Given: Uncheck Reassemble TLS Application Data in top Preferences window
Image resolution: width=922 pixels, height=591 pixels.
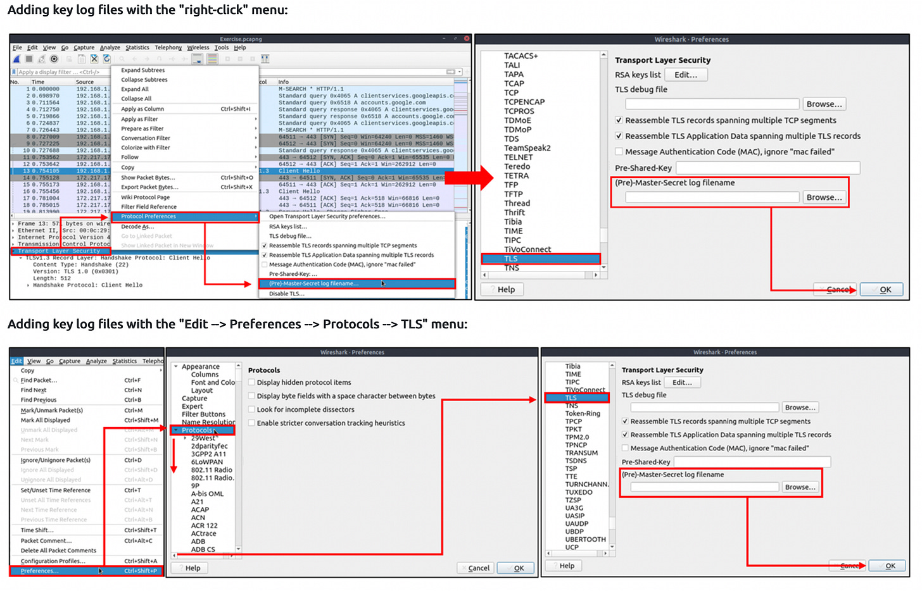Looking at the screenshot, I should point(619,136).
